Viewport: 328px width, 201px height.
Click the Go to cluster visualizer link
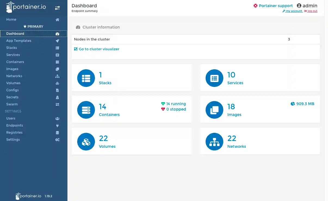tap(99, 49)
